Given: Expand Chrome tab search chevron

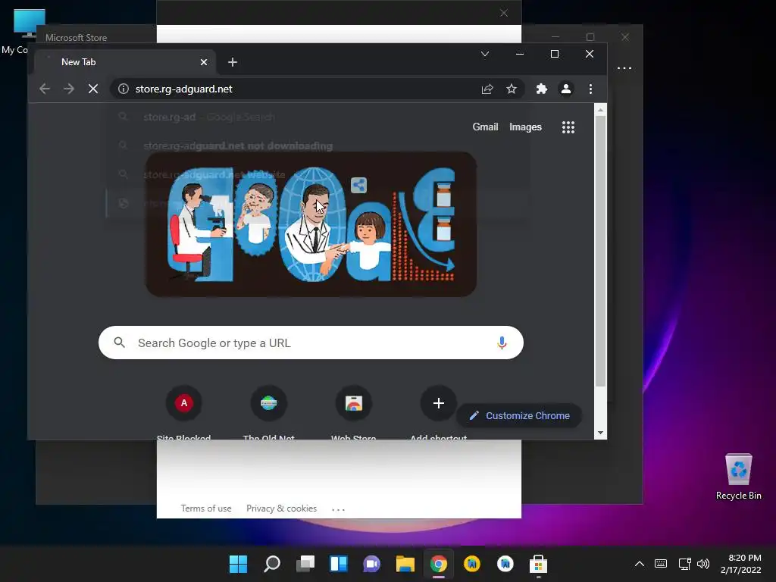Looking at the screenshot, I should point(485,54).
